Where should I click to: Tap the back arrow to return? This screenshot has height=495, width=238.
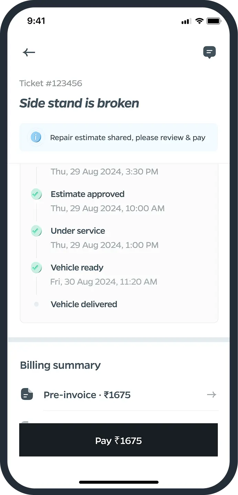[29, 52]
